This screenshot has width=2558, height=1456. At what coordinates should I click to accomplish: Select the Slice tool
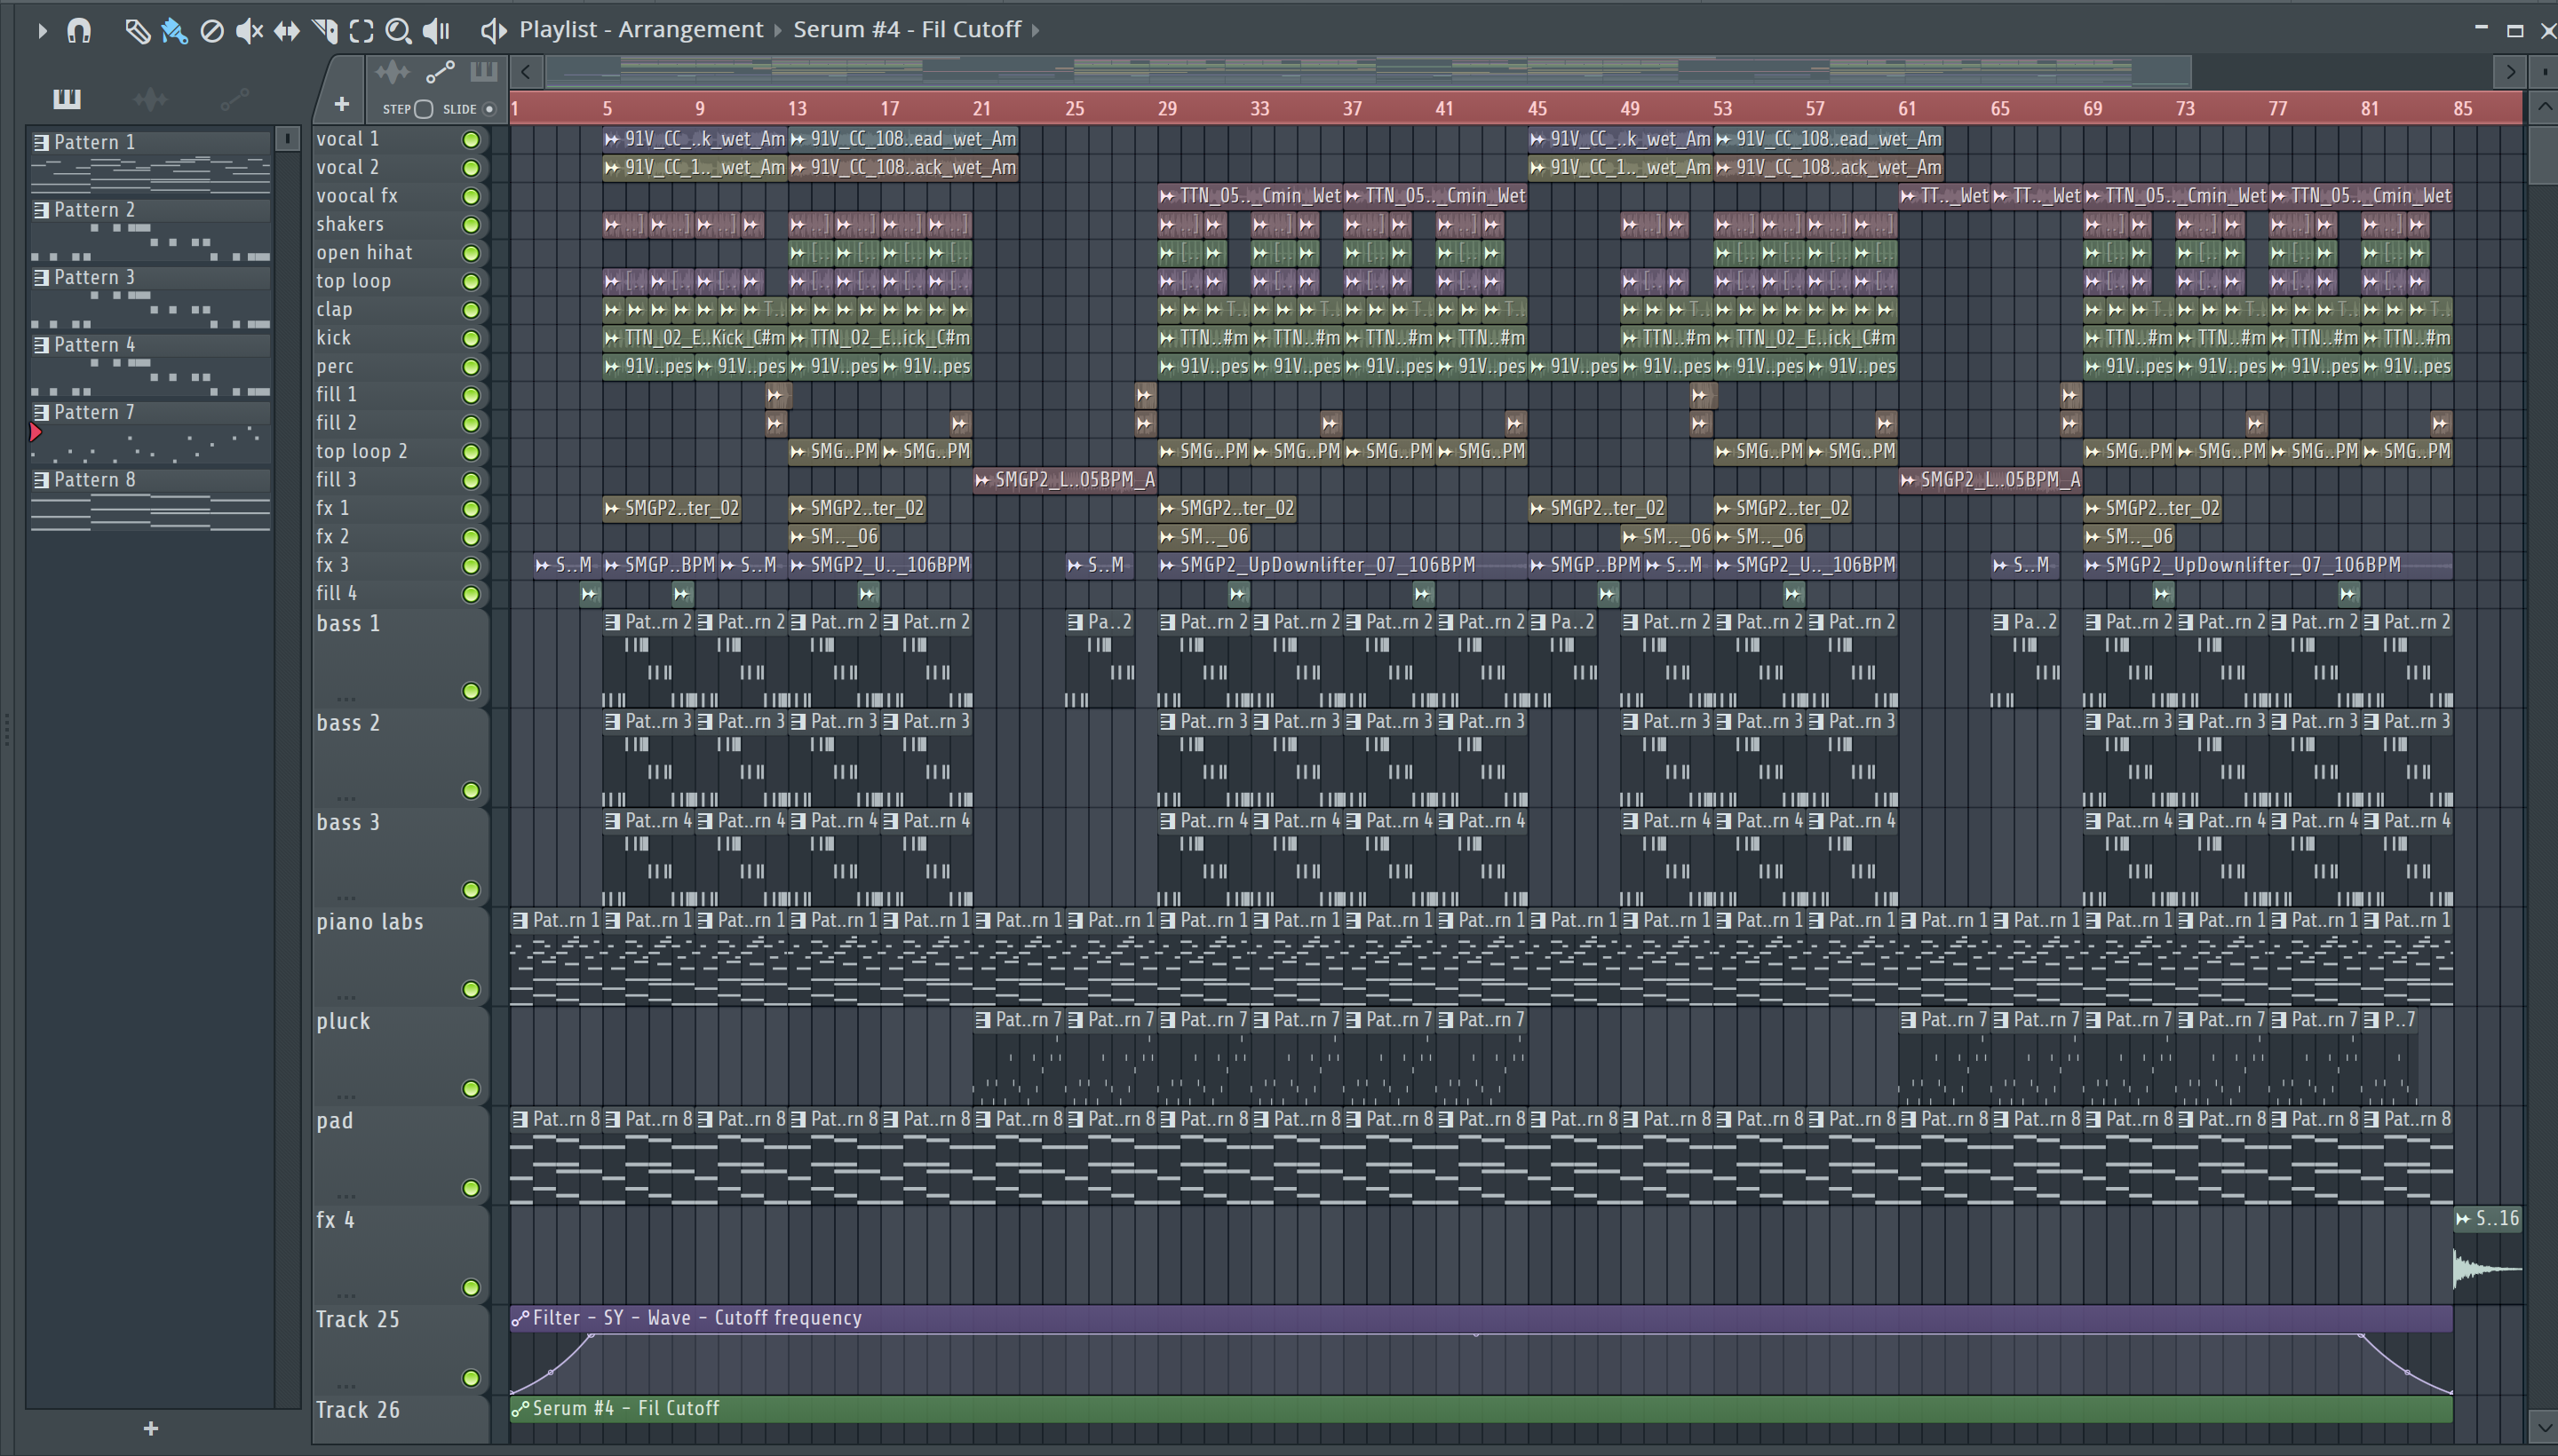tap(324, 31)
